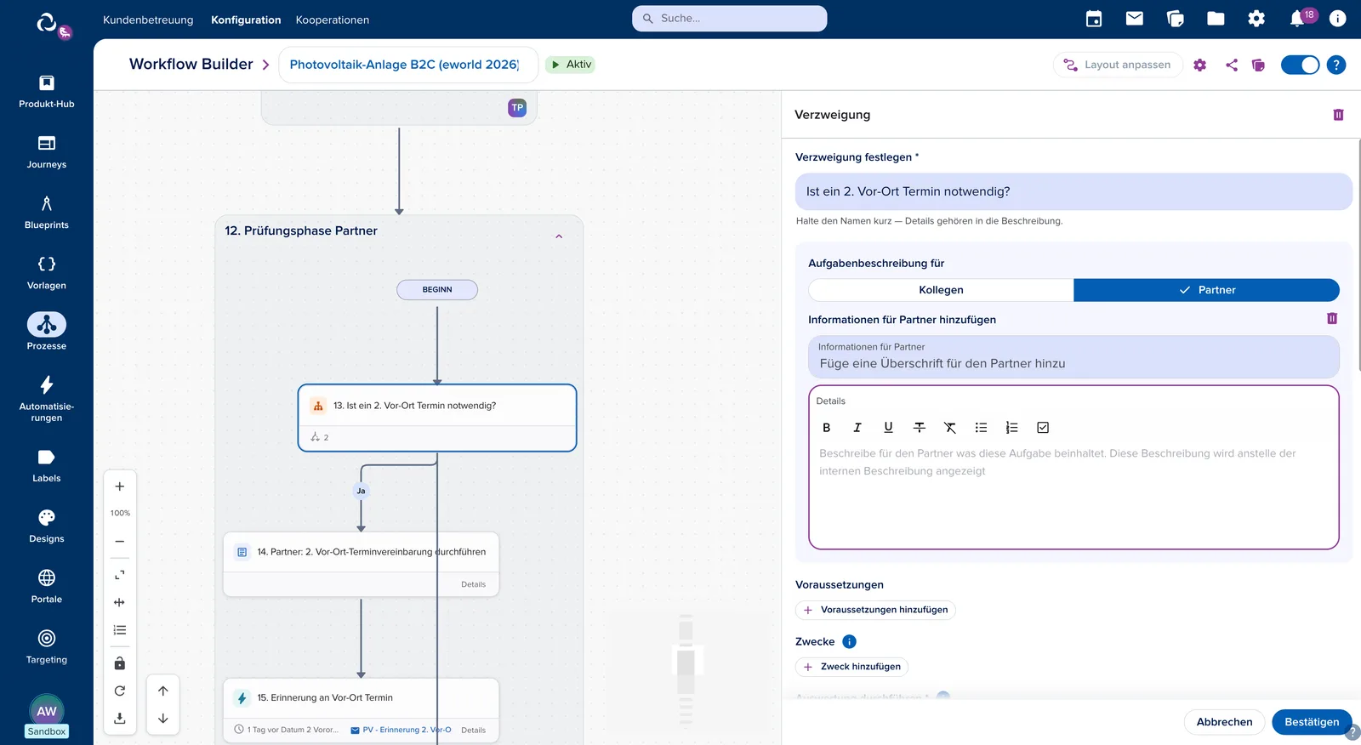Click the Verzweigung festlegen name field
The width and height of the screenshot is (1361, 745).
pos(1073,191)
